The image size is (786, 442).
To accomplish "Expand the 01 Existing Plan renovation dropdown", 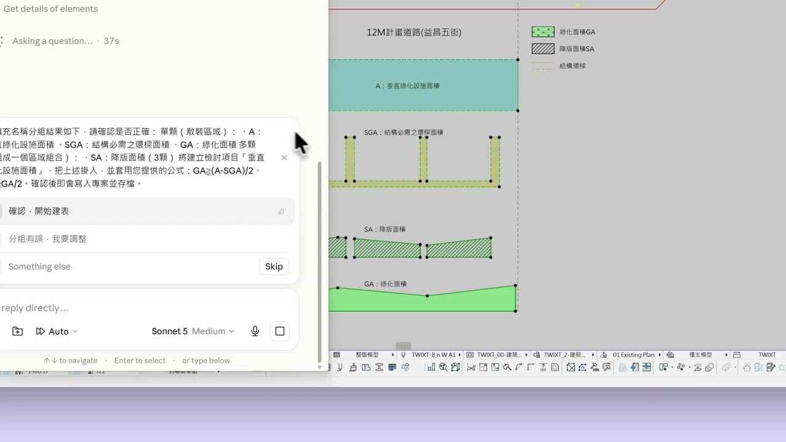I will tap(660, 355).
